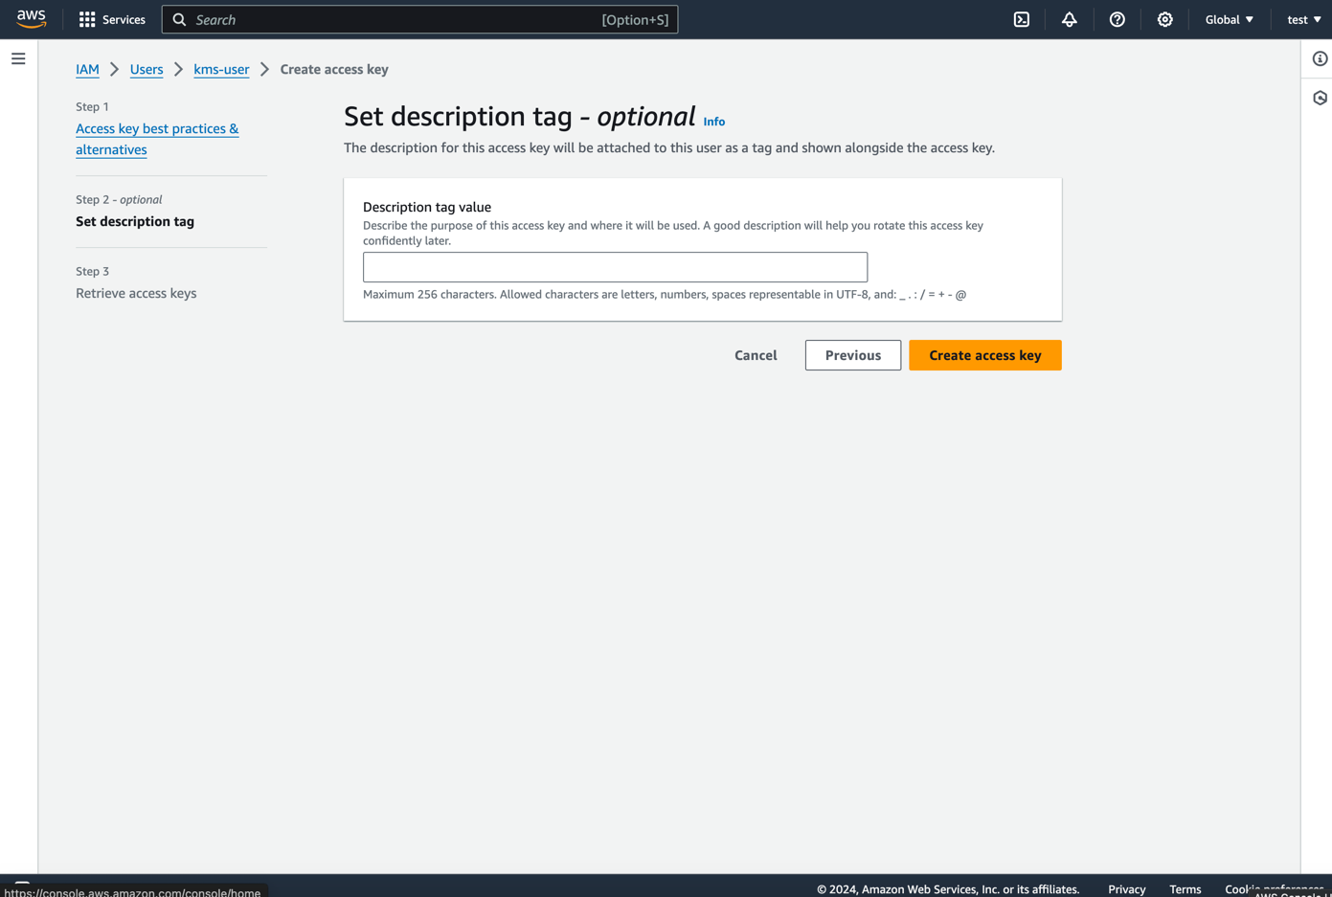Select Step 3 Retrieve access keys

click(136, 293)
